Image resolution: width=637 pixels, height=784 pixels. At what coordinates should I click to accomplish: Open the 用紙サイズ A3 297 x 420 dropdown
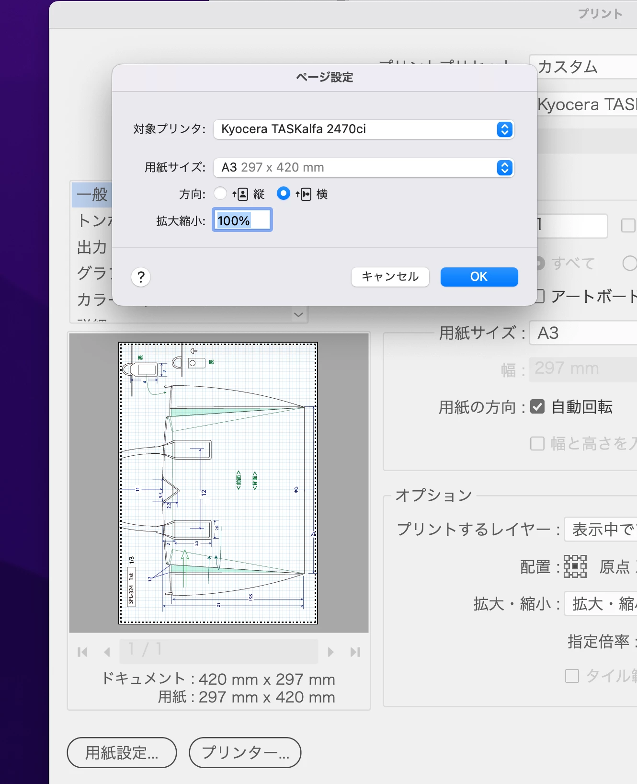pyautogui.click(x=364, y=168)
